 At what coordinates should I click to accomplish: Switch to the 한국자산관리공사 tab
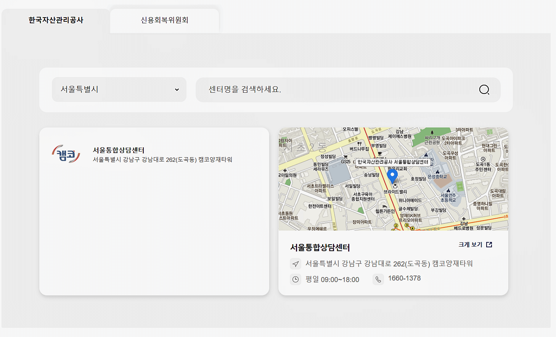[56, 20]
